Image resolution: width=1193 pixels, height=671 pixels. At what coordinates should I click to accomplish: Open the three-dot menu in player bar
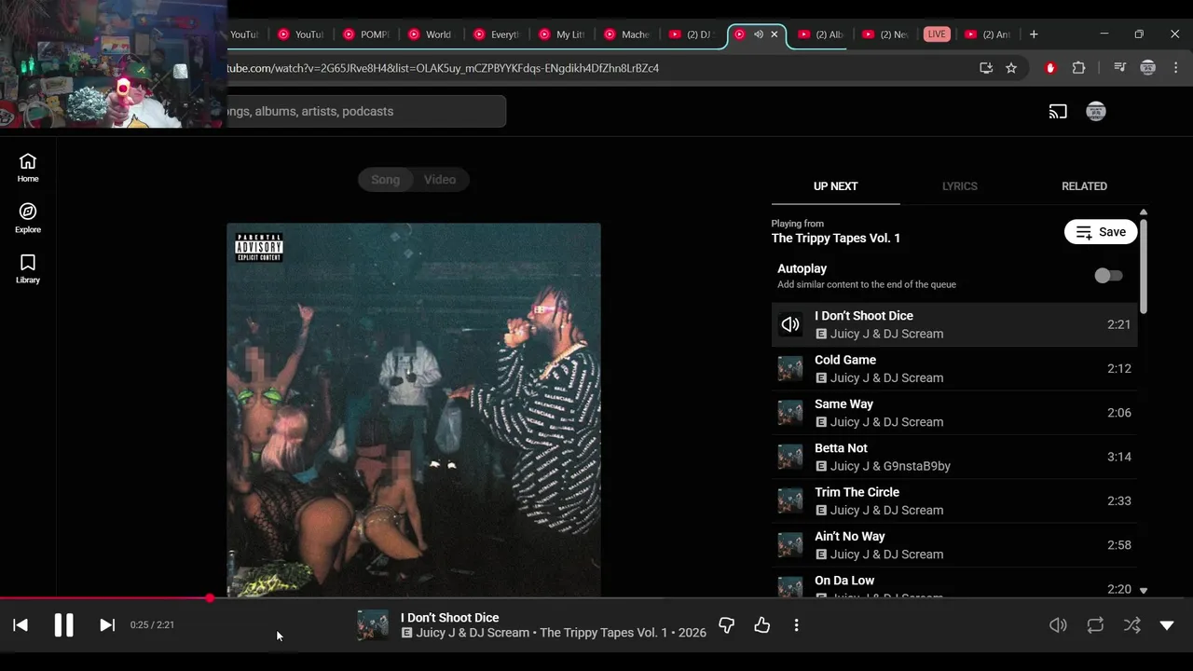tap(796, 625)
